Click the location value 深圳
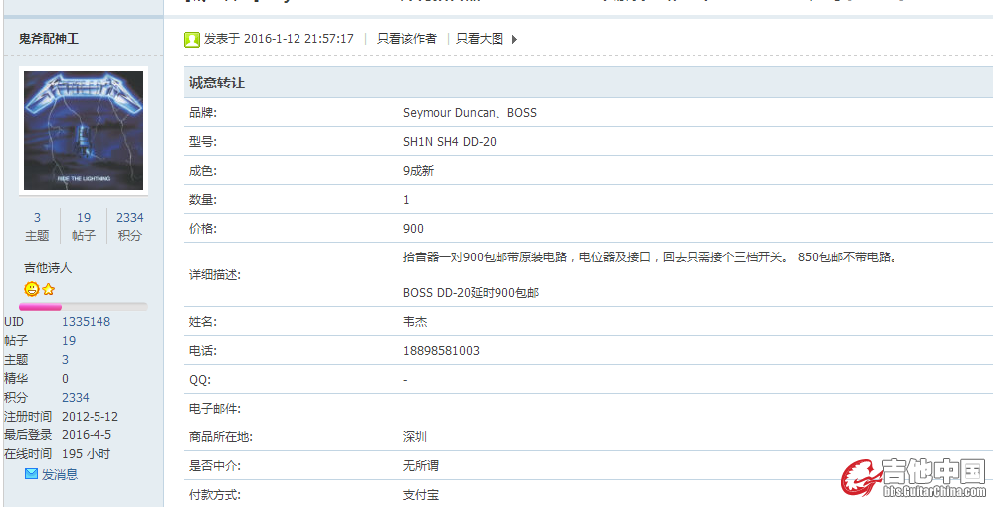This screenshot has height=507, width=993. click(x=415, y=437)
